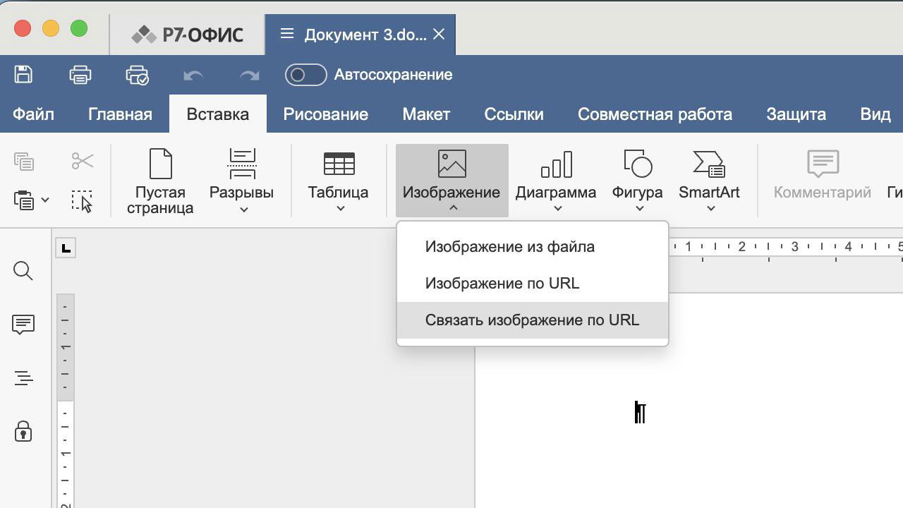Open the Защита tab

click(796, 114)
